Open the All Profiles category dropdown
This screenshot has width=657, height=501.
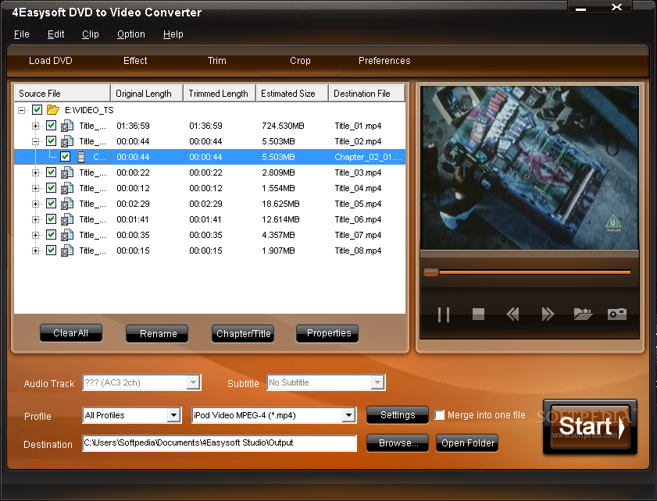(173, 415)
